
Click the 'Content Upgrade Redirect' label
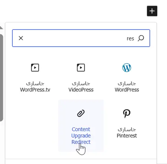[81, 136]
